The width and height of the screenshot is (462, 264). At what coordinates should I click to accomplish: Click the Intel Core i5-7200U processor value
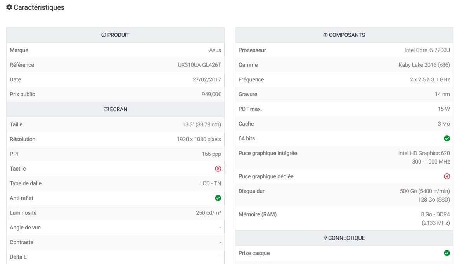pyautogui.click(x=427, y=50)
